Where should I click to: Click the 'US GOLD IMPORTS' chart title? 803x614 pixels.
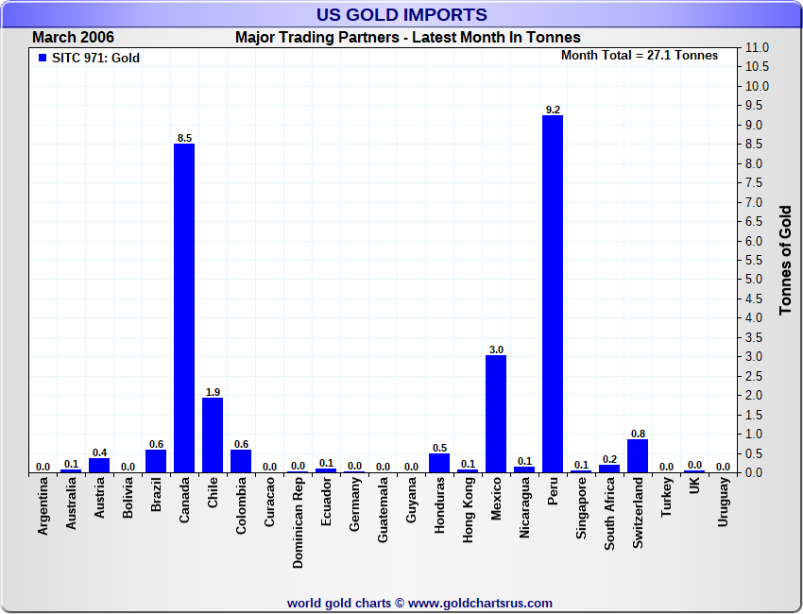coord(401,14)
